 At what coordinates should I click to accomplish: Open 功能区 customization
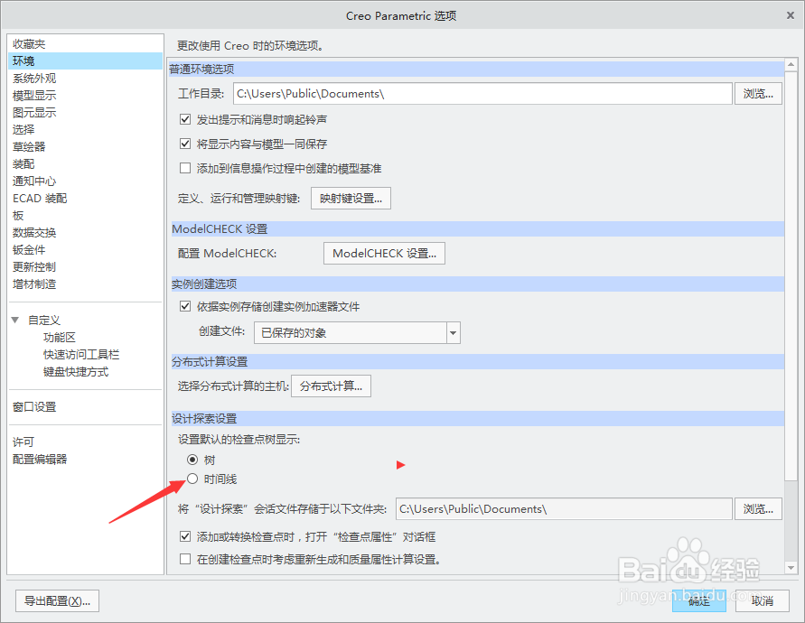click(x=60, y=337)
